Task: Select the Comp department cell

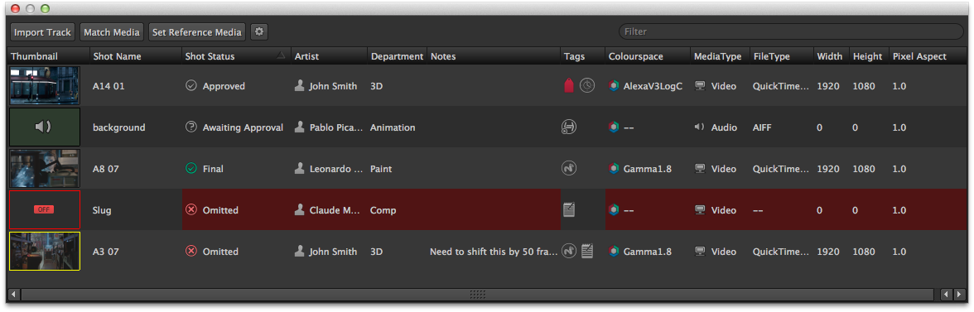Action: [x=397, y=209]
